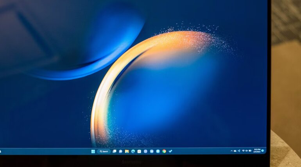Open the Wi-Fi network tray icon
The image size is (301, 167).
click(243, 151)
